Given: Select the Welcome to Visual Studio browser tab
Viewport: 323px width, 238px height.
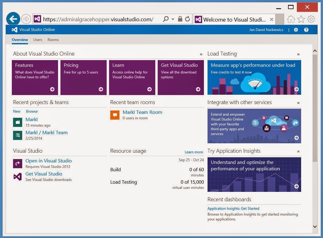Looking at the screenshot, I should (234, 19).
